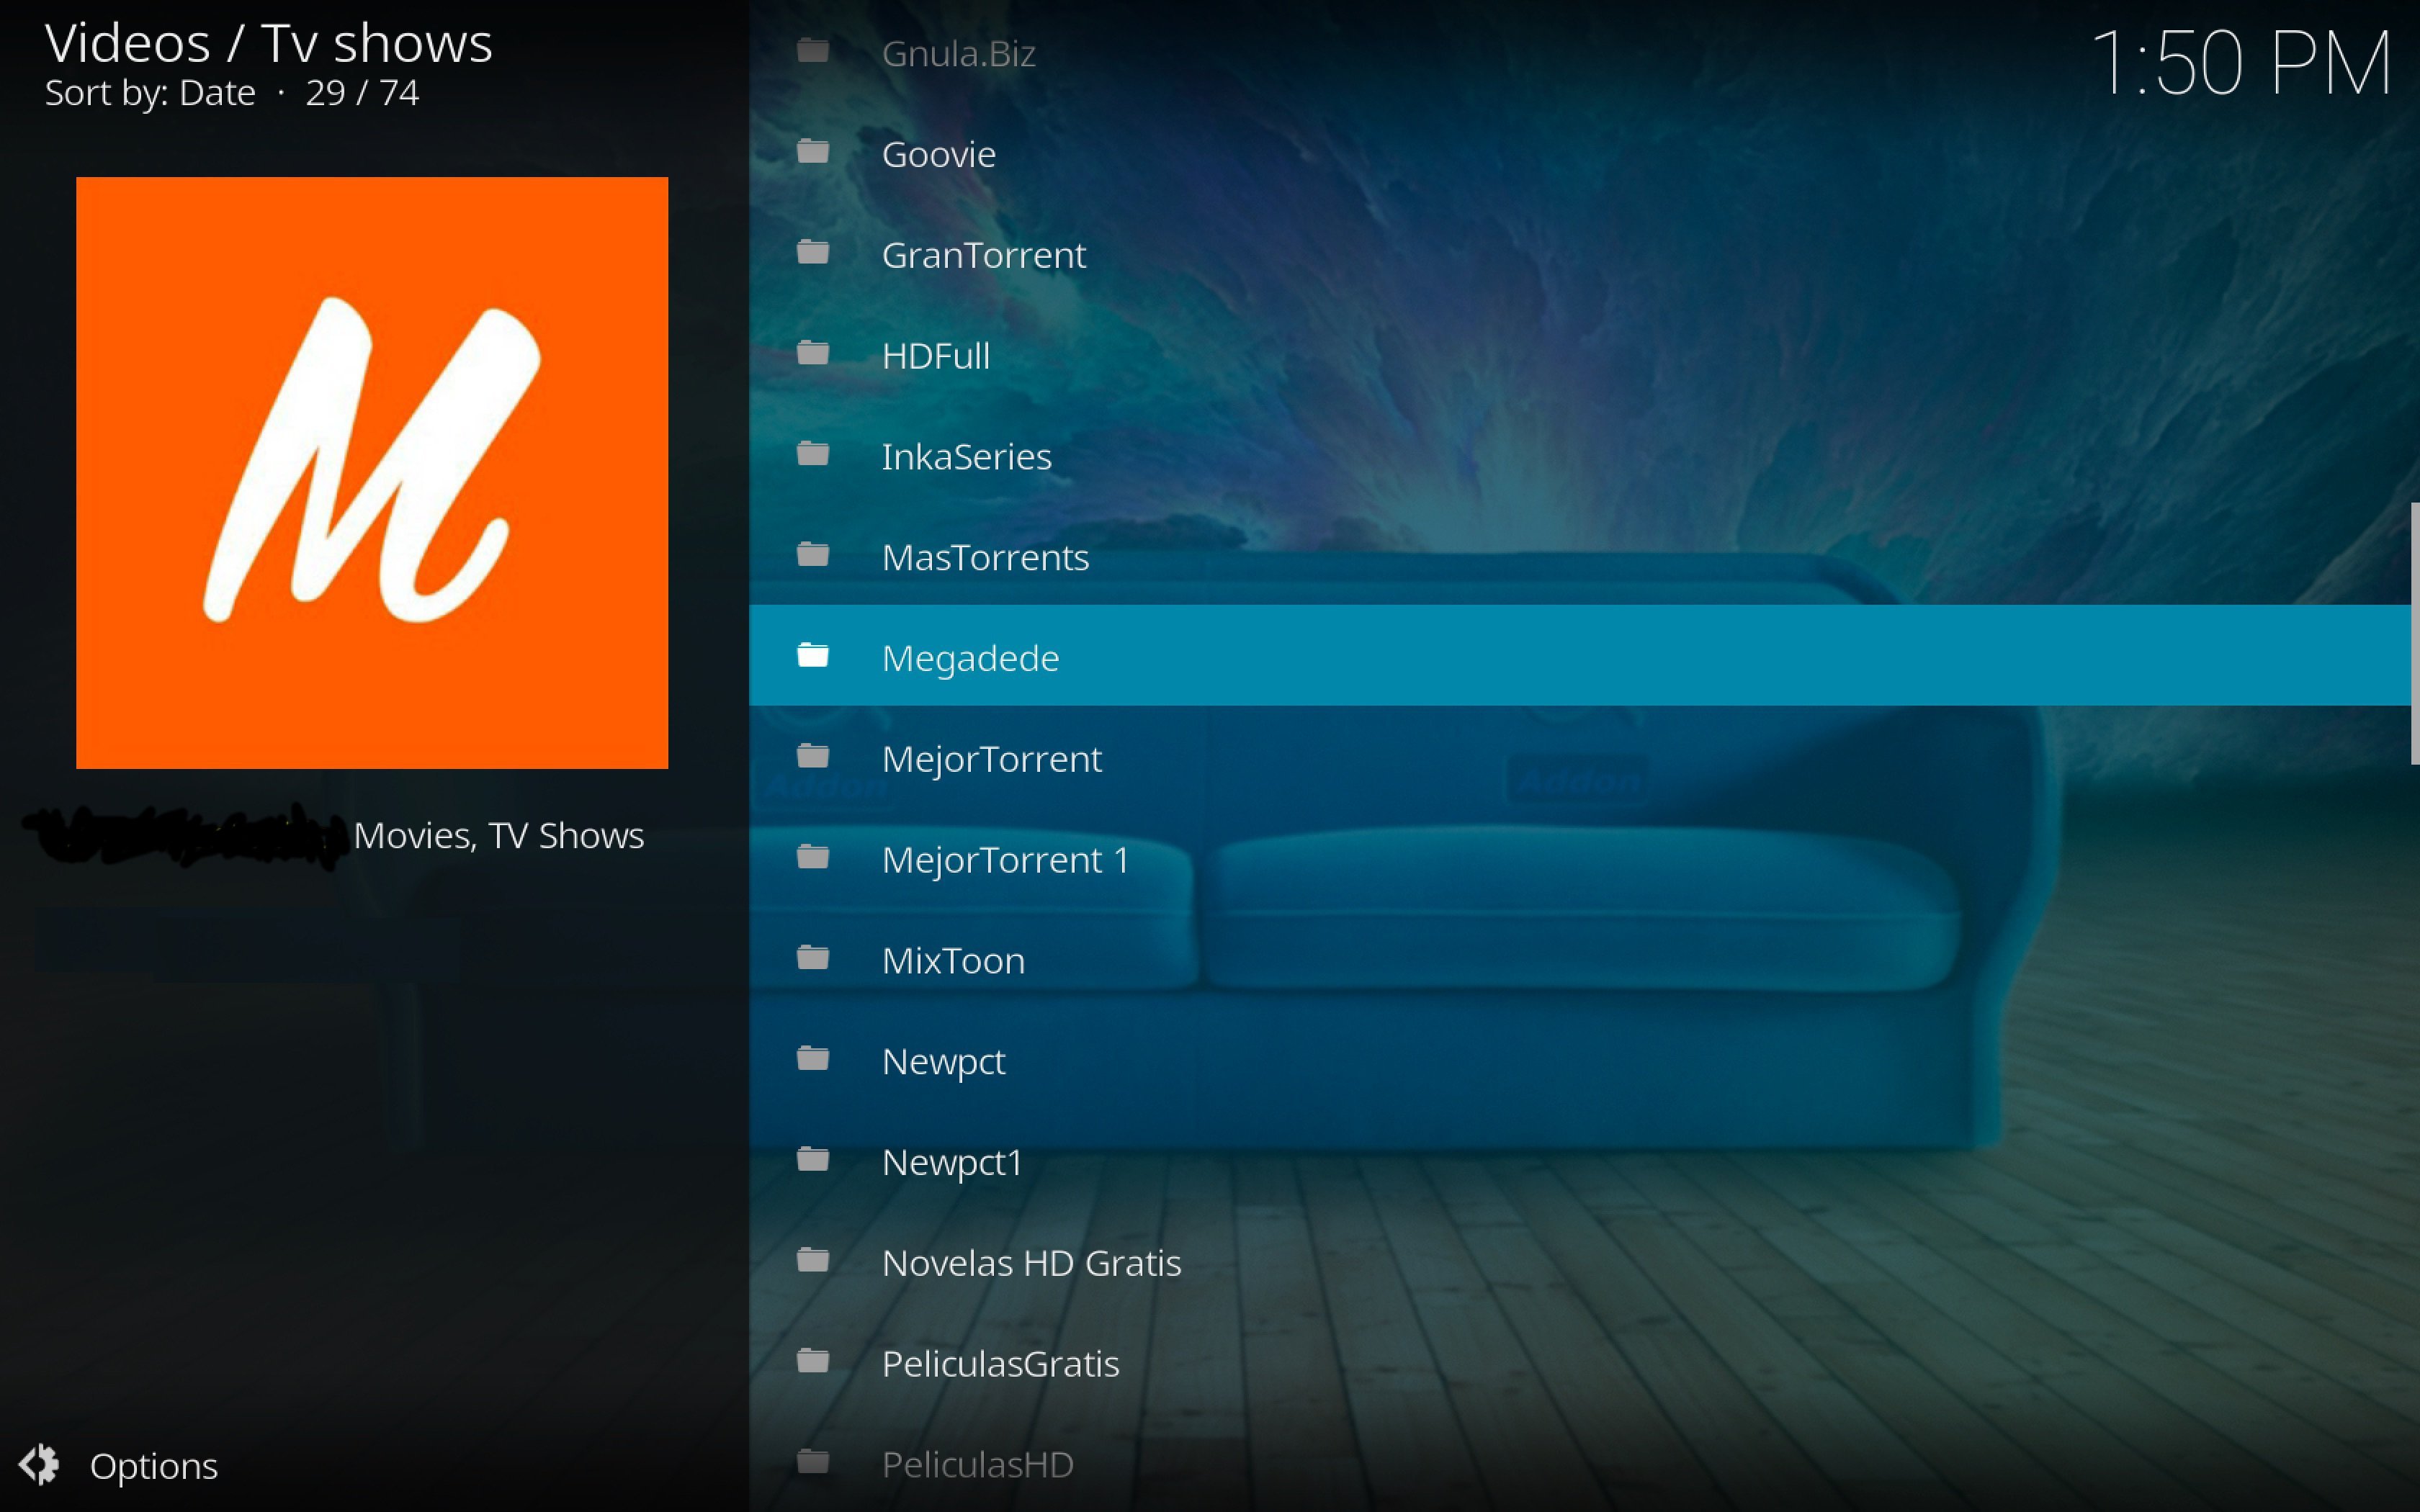Click the folder icon beside HDFull

(813, 354)
